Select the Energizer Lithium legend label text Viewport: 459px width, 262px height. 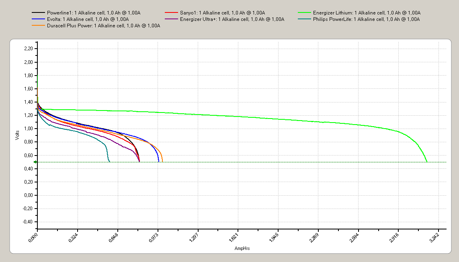(x=367, y=12)
